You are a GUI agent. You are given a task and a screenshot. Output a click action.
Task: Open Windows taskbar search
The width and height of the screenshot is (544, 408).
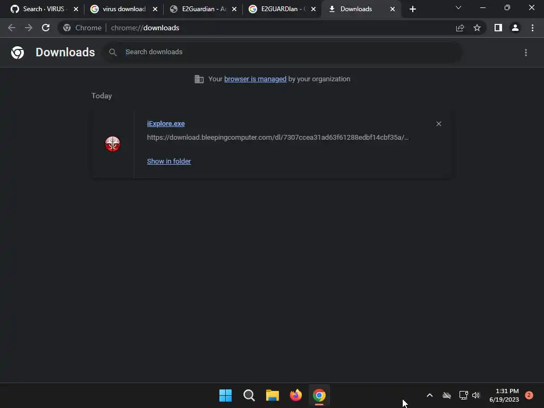(x=249, y=395)
